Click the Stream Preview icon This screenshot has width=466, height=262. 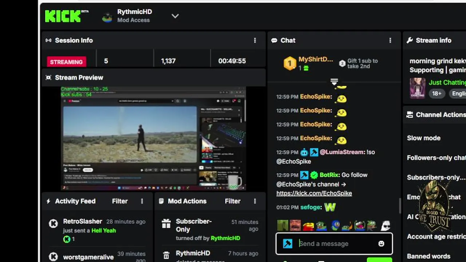tap(48, 78)
